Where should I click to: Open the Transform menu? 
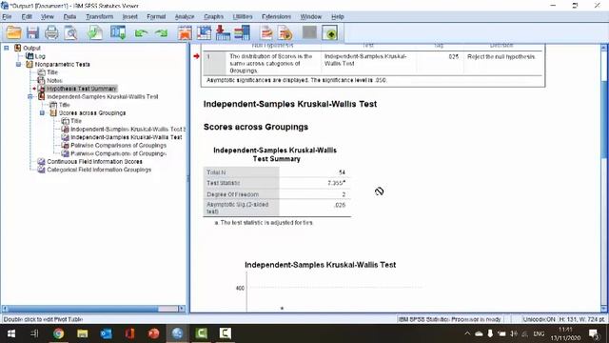click(99, 17)
